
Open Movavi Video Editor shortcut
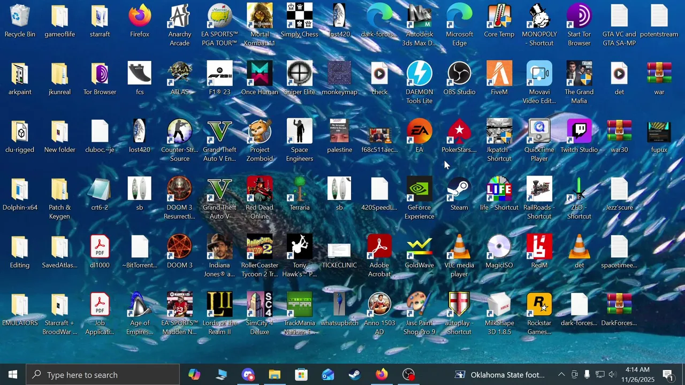click(539, 83)
